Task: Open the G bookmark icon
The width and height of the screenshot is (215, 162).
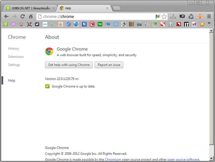Action: (29, 24)
